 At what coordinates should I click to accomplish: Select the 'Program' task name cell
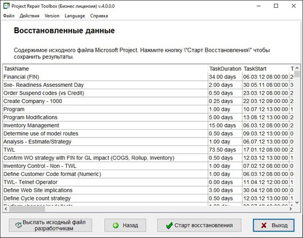click(x=105, y=109)
